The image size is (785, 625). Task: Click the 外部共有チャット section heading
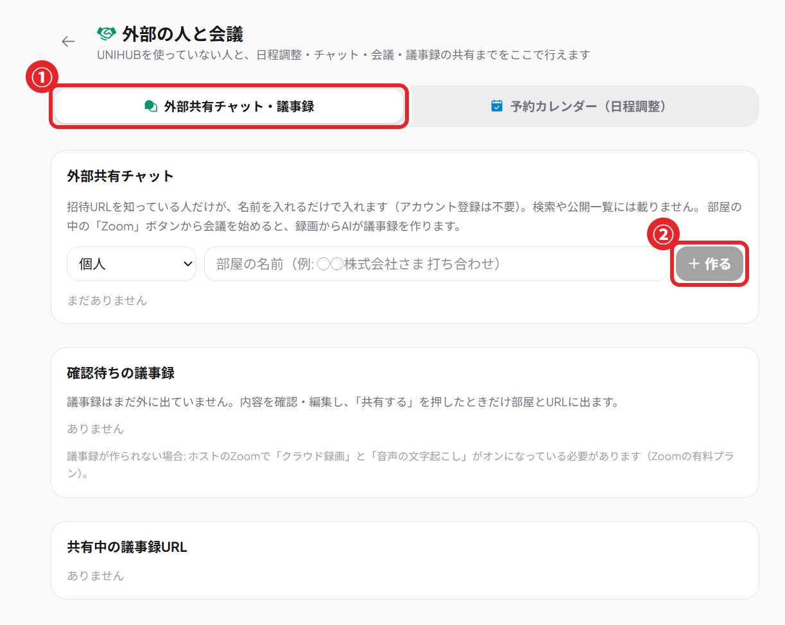(121, 176)
